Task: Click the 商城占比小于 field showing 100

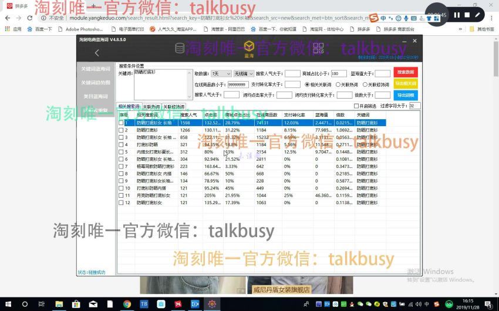Action: (339, 74)
